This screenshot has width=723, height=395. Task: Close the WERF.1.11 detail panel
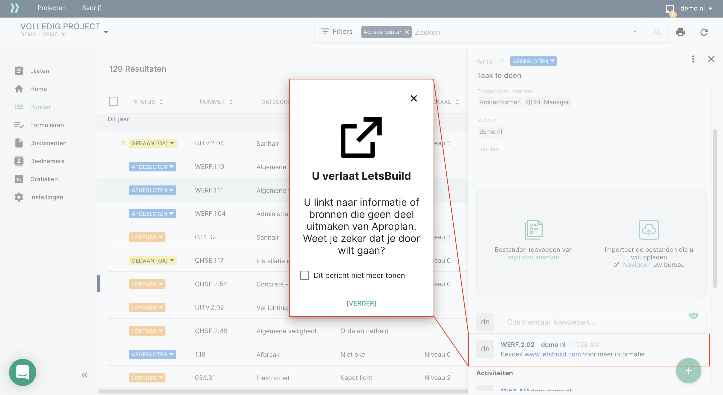pyautogui.click(x=711, y=59)
